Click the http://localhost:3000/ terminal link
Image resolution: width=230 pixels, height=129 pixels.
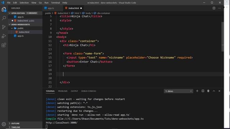pyautogui.click(x=61, y=123)
